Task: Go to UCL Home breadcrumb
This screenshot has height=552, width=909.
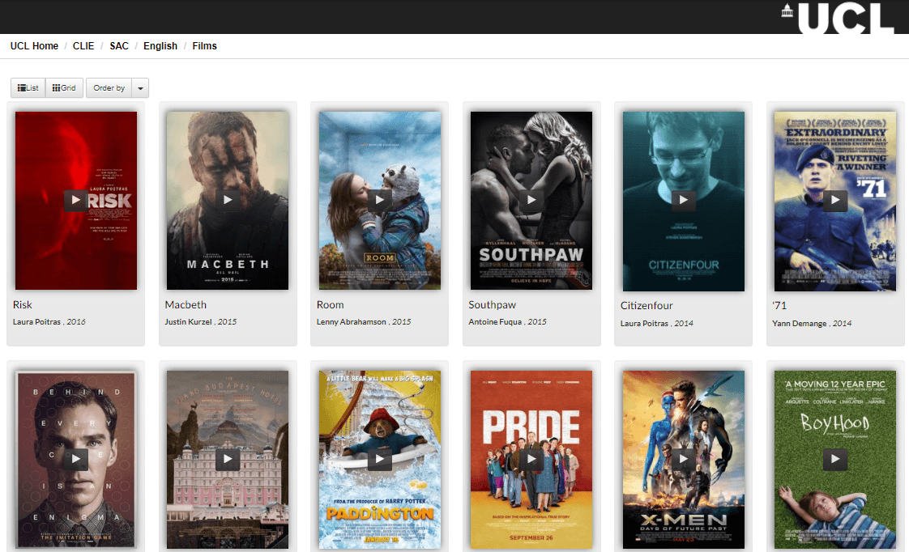Action: 34,46
